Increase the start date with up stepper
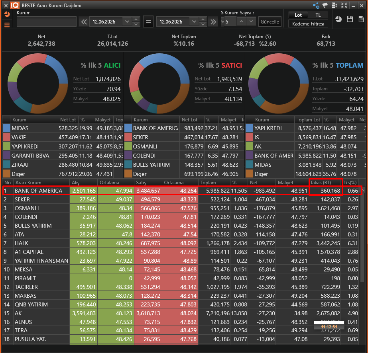Screen dimensions: 368x353 pyautogui.click(x=136, y=20)
